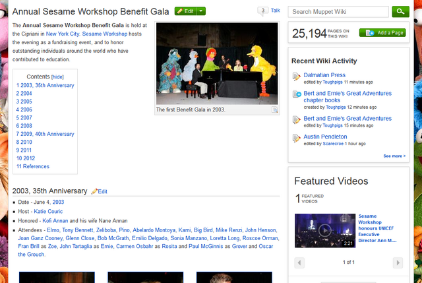
Task: Jump to 2007 section in contents
Action: [24, 117]
